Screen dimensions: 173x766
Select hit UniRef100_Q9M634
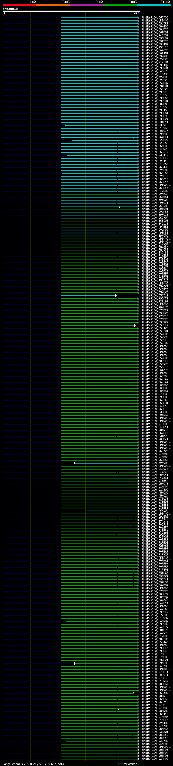pos(155,194)
